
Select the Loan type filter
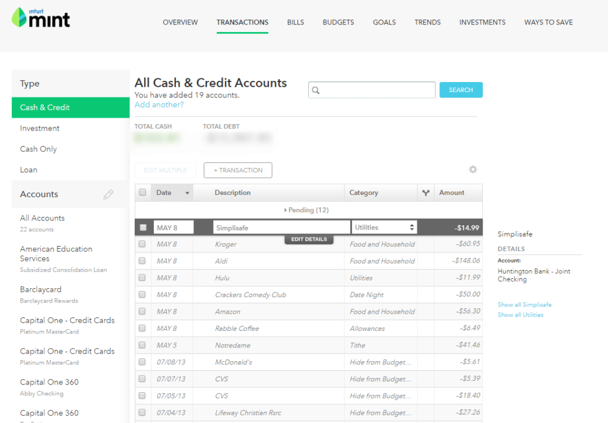[28, 170]
